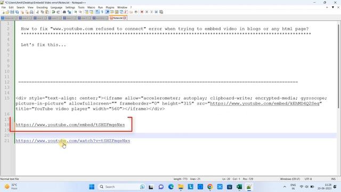Open File Explorer from the taskbar

[181, 187]
